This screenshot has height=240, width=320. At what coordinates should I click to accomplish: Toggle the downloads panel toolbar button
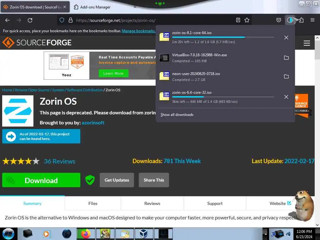290,20
